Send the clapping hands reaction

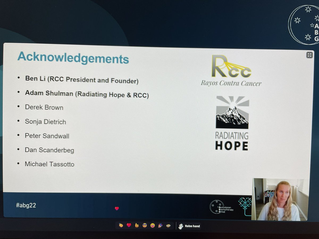pos(121,225)
